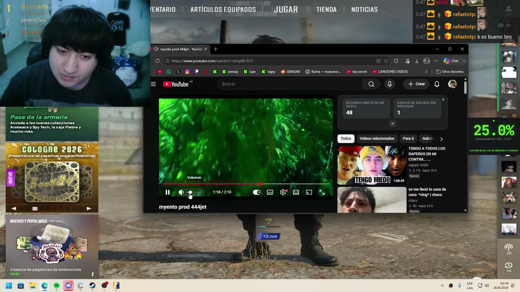Open the Crear menu on YouTube
520x292 pixels.
point(416,84)
